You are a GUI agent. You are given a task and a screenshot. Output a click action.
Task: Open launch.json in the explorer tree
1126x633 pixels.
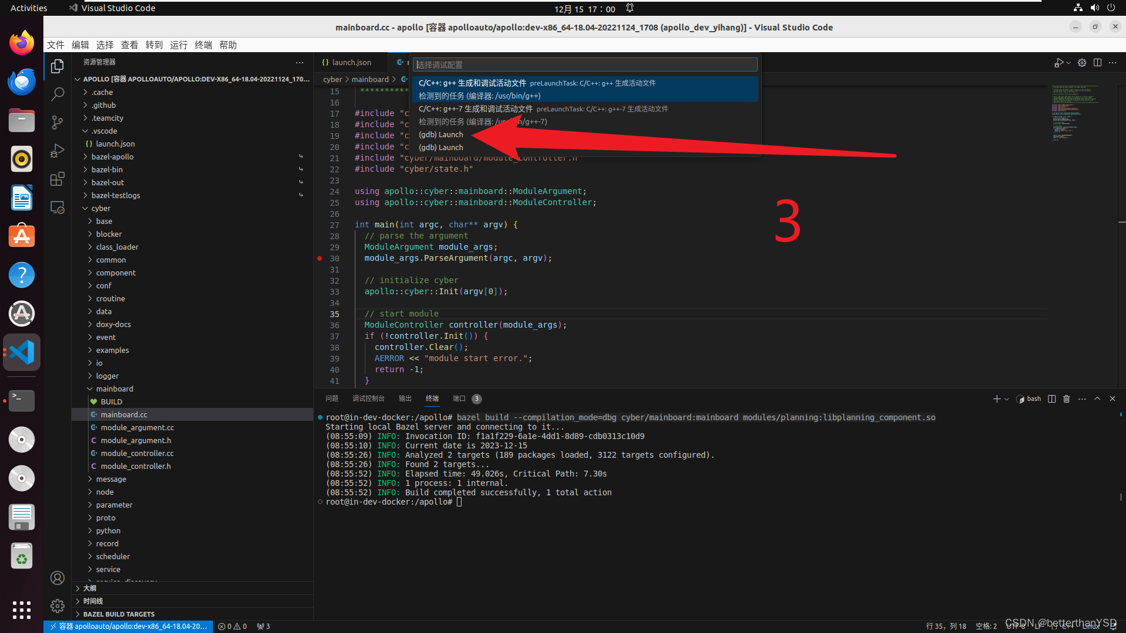(x=115, y=144)
